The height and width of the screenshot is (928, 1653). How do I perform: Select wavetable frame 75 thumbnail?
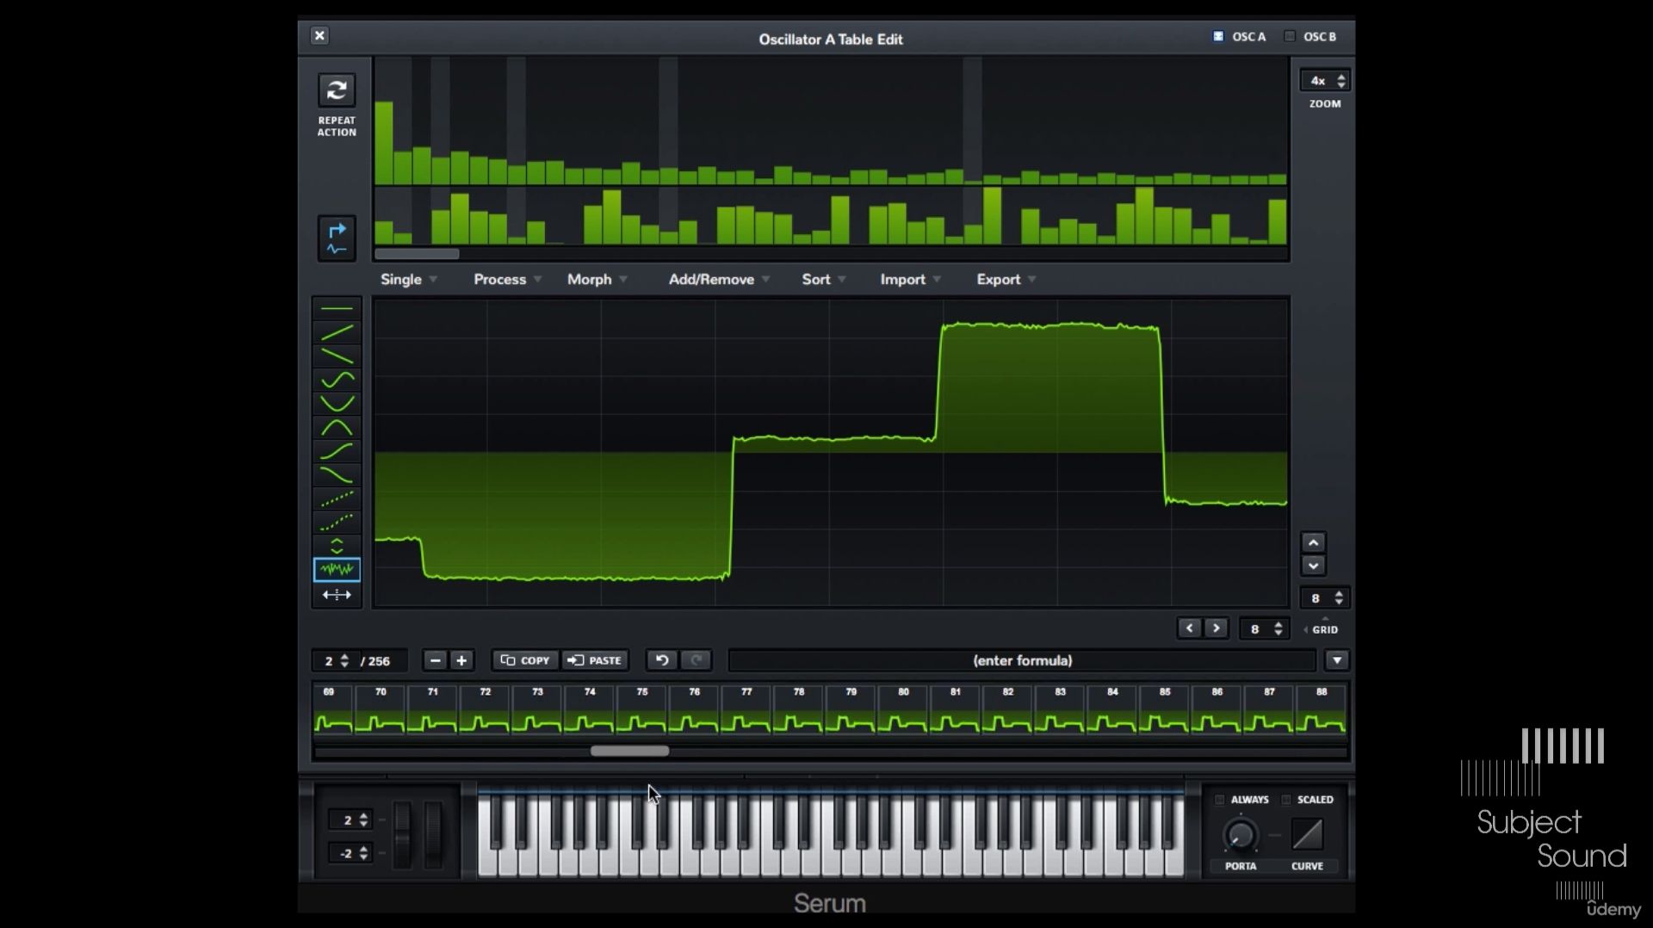click(x=641, y=710)
